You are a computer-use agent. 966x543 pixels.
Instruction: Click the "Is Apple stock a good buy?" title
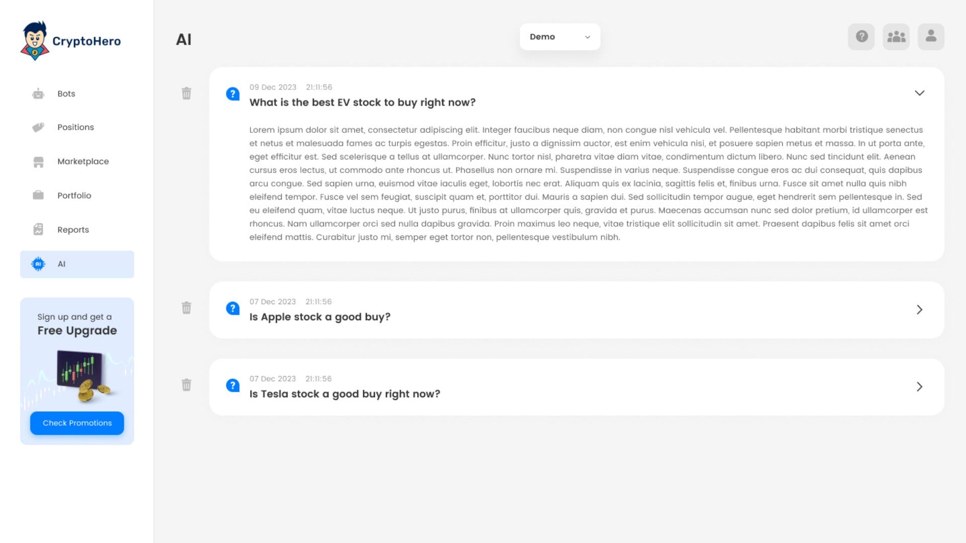point(319,317)
